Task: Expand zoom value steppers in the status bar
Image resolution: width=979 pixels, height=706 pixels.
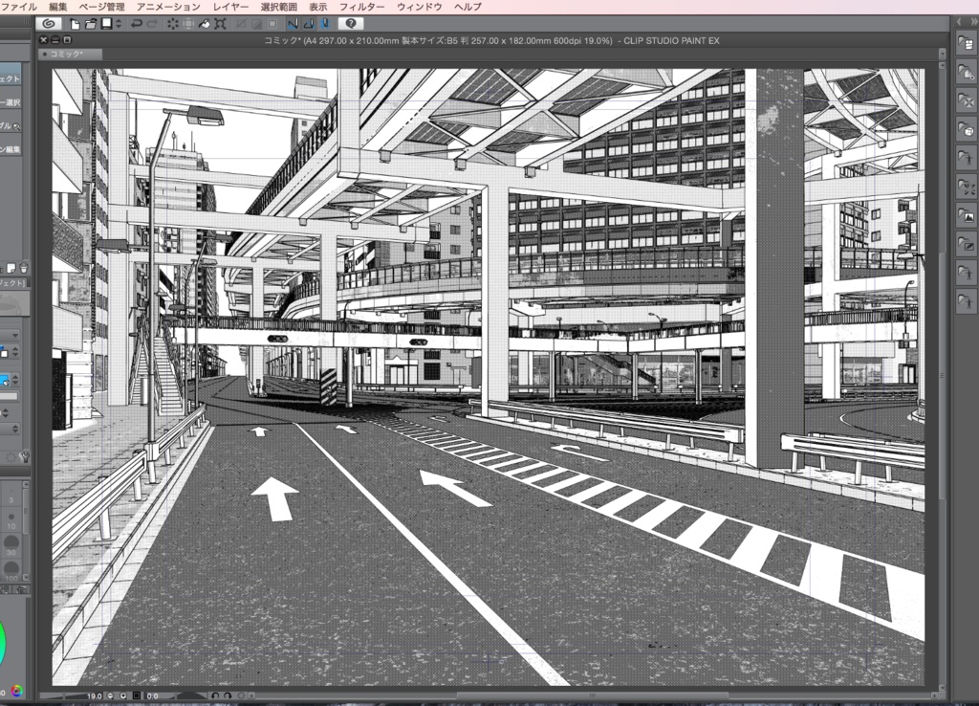Action: (x=110, y=695)
